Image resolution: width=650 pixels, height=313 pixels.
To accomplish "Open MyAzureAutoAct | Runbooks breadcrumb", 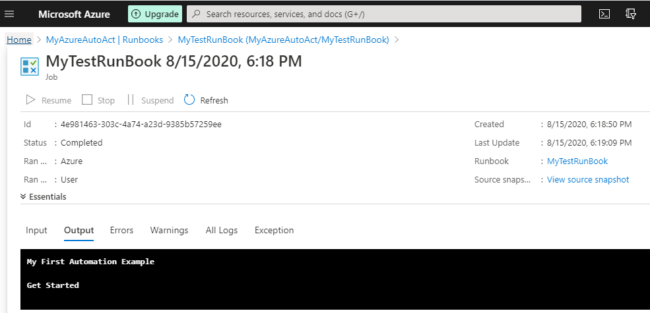I will tap(104, 40).
